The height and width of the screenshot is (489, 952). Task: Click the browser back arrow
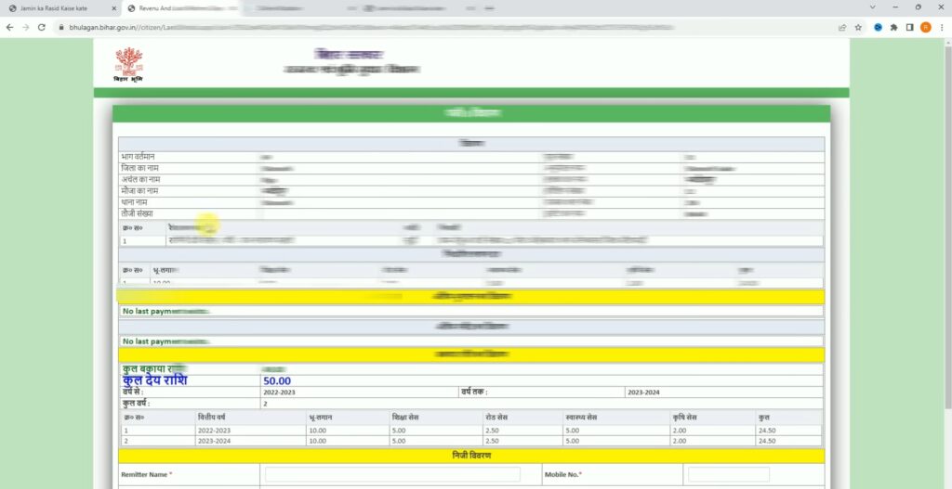tap(9, 27)
